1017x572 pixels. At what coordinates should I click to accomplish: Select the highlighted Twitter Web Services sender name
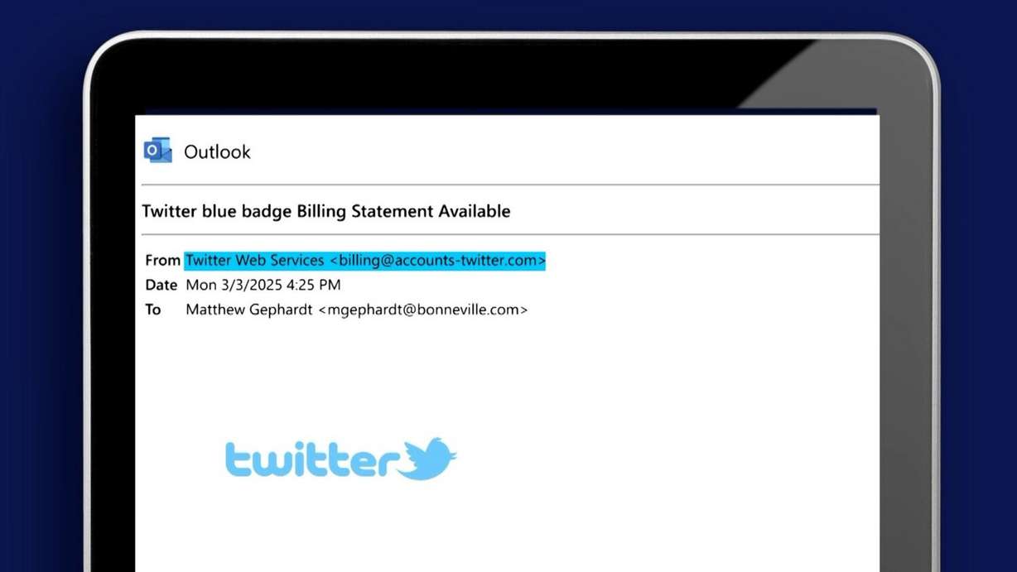[x=253, y=260]
